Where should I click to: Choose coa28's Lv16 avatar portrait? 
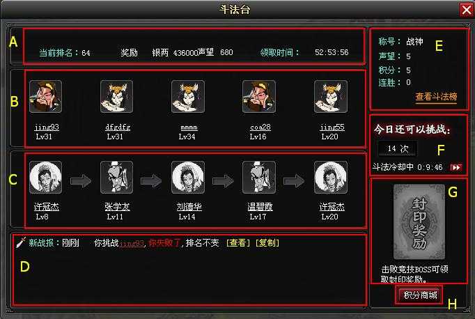coord(259,97)
